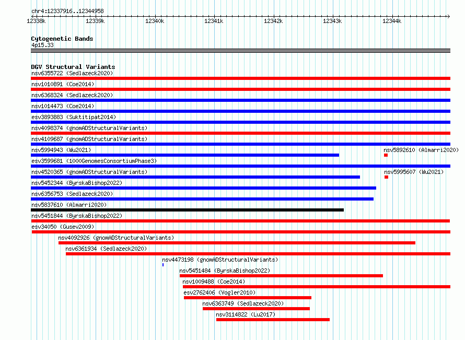The height and width of the screenshot is (340, 465).
Task: Click red bar of nsv4098374 (gnomADStructuralVariants)
Action: pyautogui.click(x=240, y=133)
